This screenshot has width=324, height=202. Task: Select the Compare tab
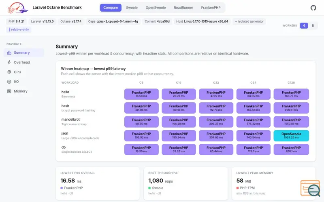point(111,8)
